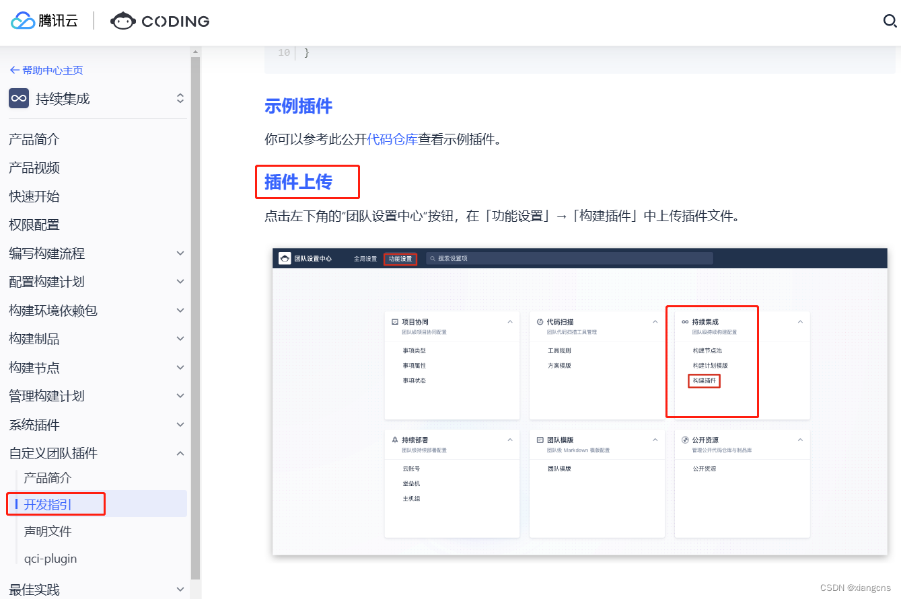The width and height of the screenshot is (901, 599).
Task: Open 事项属性 in 项目协同 card
Action: pos(414,366)
